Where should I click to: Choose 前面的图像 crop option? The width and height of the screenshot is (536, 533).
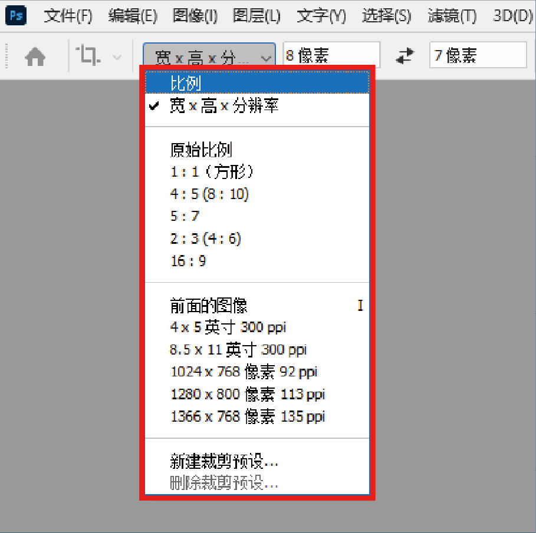(209, 305)
